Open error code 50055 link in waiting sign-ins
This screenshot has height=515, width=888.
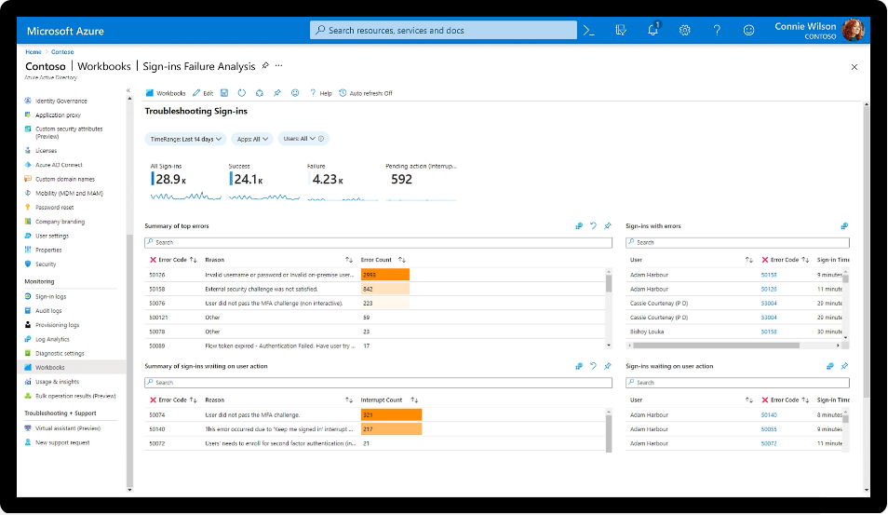(769, 429)
